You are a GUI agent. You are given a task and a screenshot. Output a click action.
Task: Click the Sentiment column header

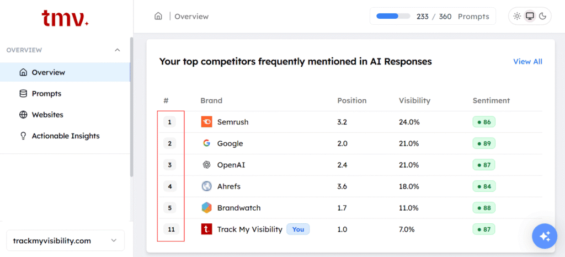(x=491, y=100)
